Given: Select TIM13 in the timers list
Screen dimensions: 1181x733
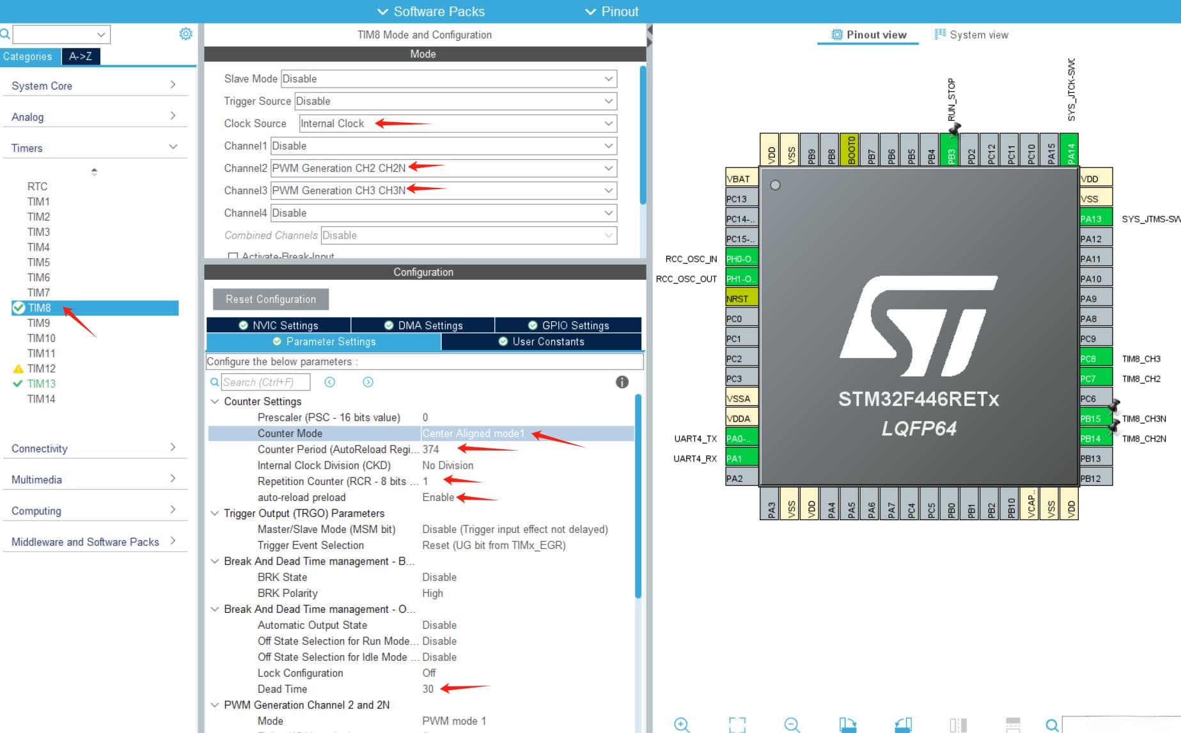Looking at the screenshot, I should (41, 383).
